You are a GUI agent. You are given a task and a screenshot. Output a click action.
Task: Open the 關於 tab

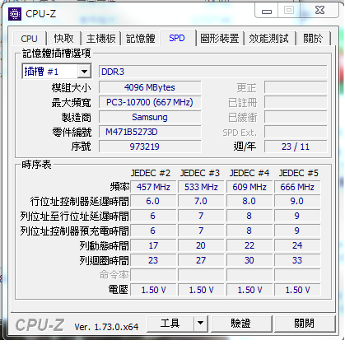pyautogui.click(x=313, y=39)
